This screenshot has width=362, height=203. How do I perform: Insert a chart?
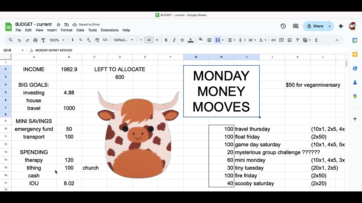coord(290,40)
